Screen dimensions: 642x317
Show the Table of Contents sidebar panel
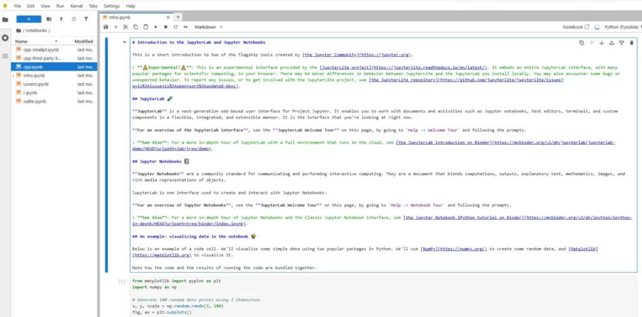coord(5,55)
